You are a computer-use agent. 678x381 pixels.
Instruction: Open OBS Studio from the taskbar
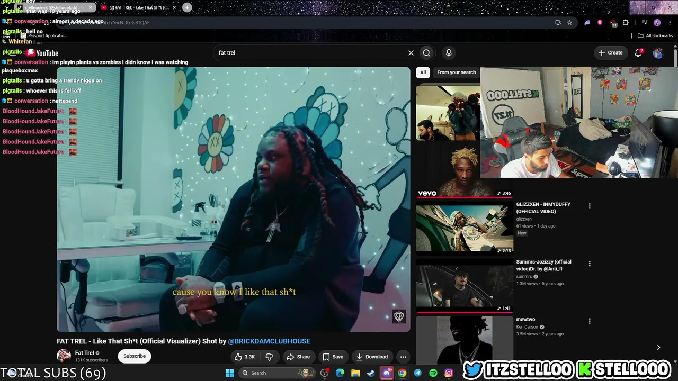[325, 373]
